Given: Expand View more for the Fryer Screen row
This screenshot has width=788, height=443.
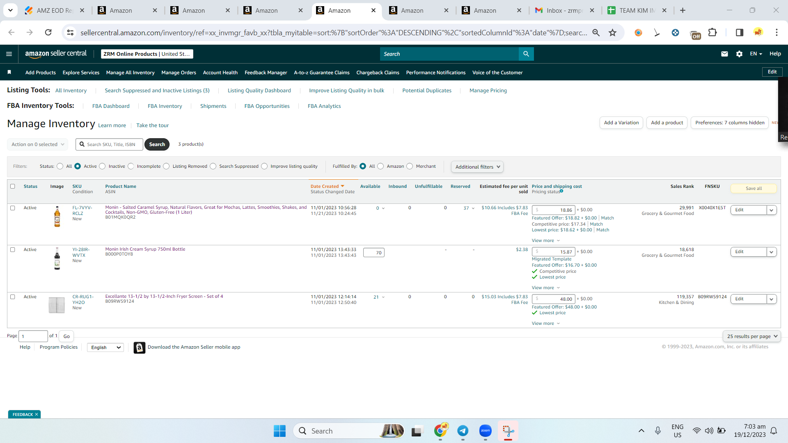Looking at the screenshot, I should click(x=545, y=324).
